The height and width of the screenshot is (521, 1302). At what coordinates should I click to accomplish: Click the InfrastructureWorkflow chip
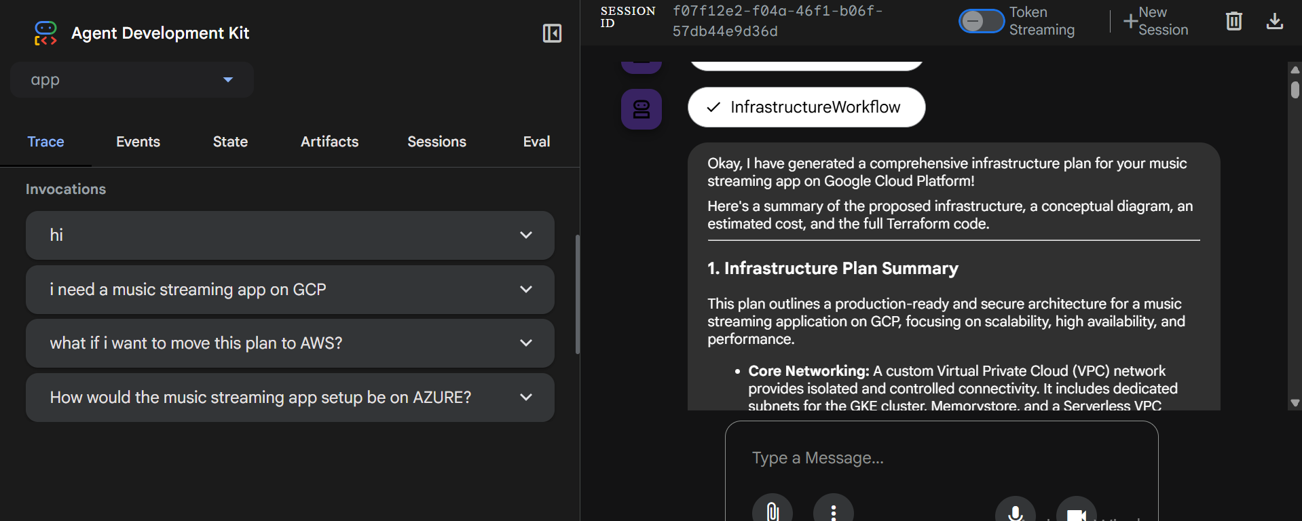click(806, 107)
